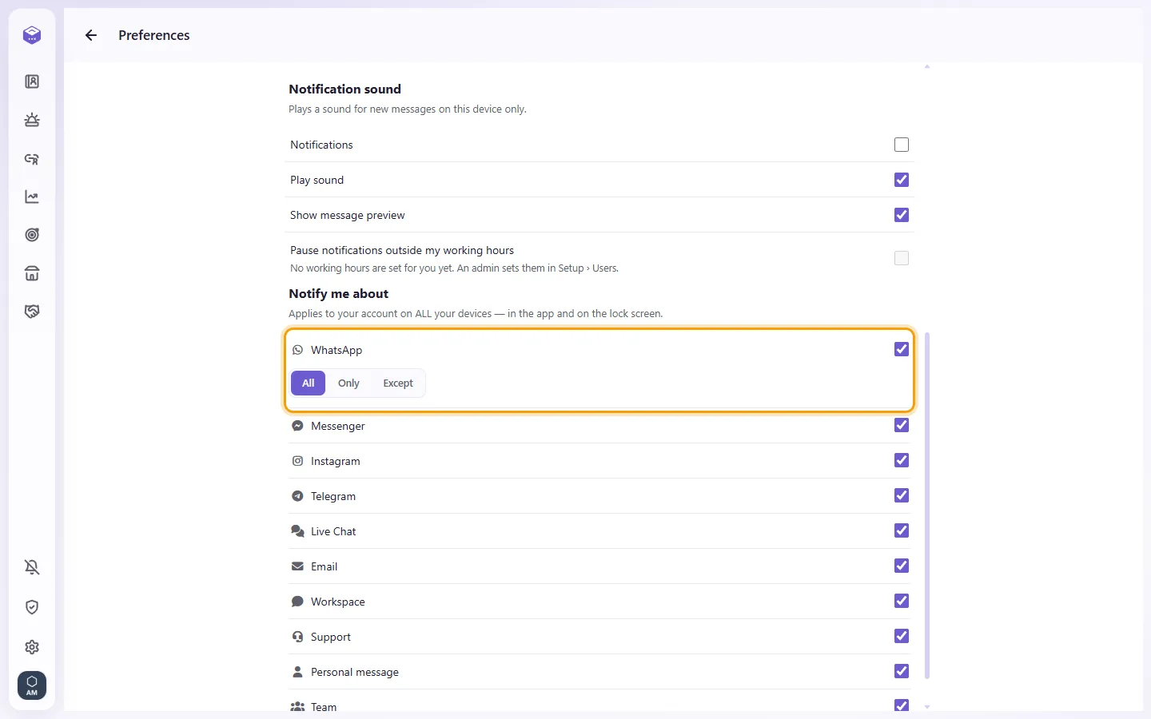1151x719 pixels.
Task: Click the notification list scrollbar
Action: click(x=927, y=506)
